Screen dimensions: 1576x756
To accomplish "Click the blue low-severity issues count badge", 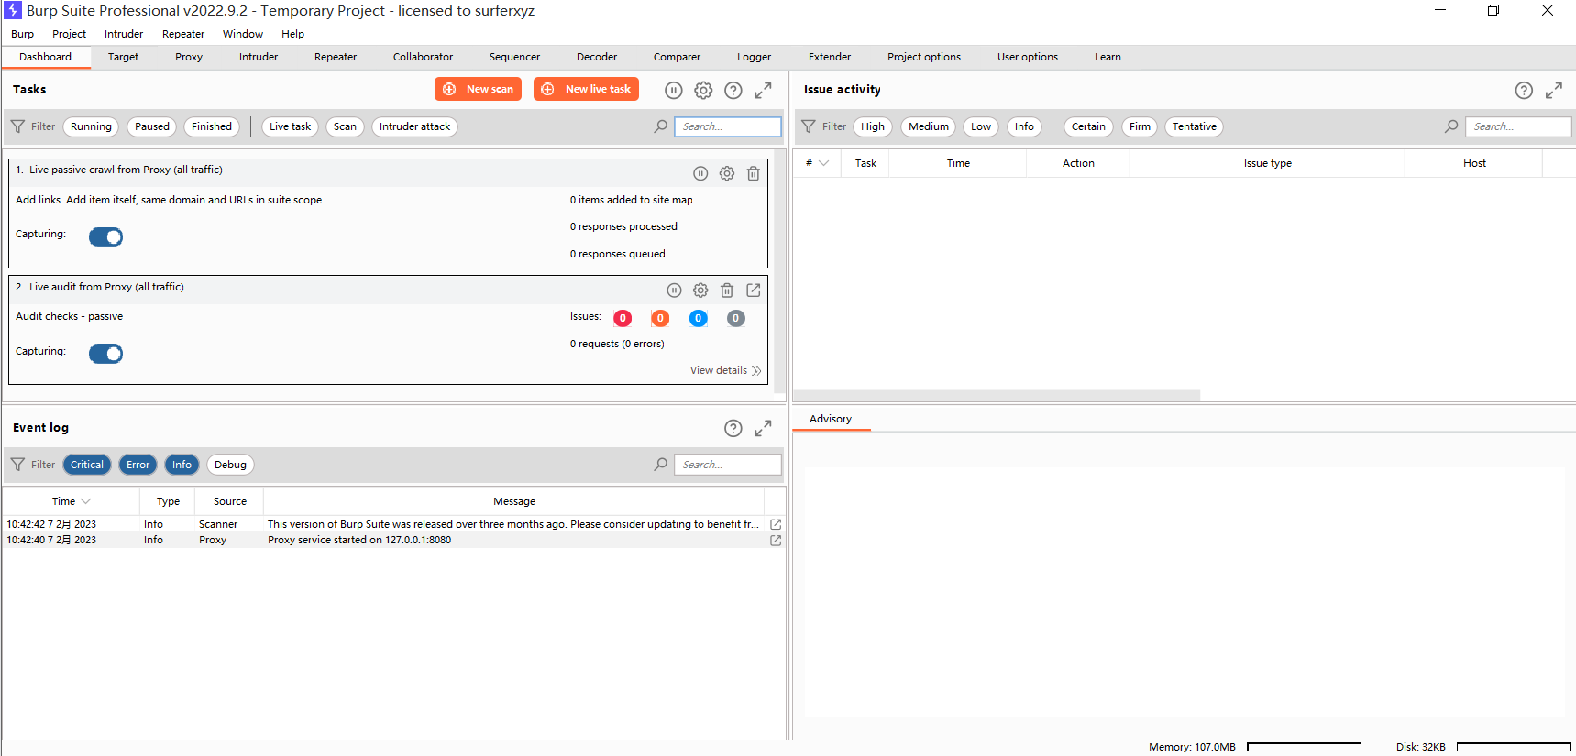I will 699,318.
